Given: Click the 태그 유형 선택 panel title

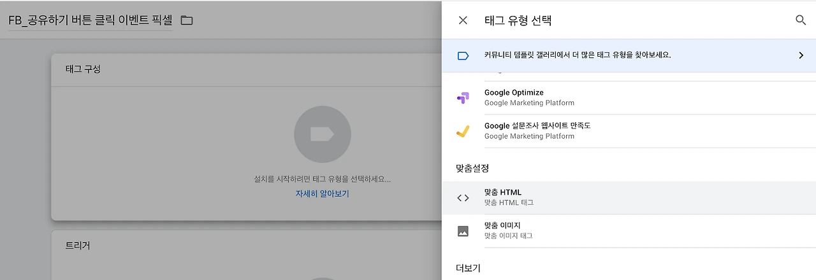Looking at the screenshot, I should pos(518,20).
